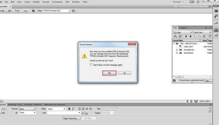This screenshot has width=219, height=125.
Task: Click the Local Files column header
Action: pyautogui.click(x=186, y=40)
